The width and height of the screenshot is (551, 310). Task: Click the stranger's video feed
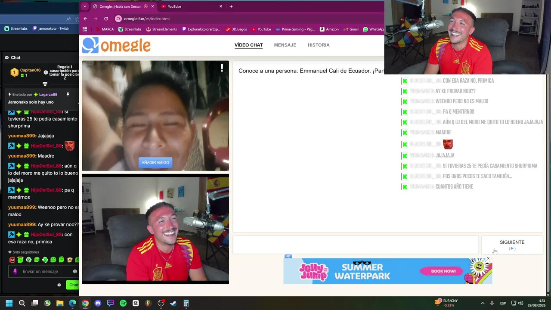(x=155, y=115)
